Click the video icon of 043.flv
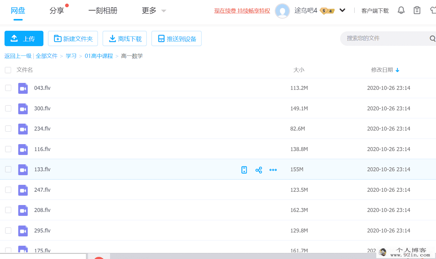Viewport: 436px width, 259px height. point(23,88)
